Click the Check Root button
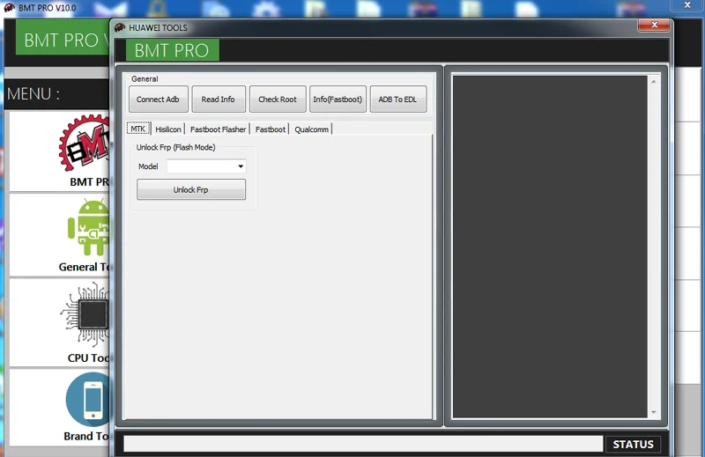This screenshot has height=457, width=705. point(278,100)
